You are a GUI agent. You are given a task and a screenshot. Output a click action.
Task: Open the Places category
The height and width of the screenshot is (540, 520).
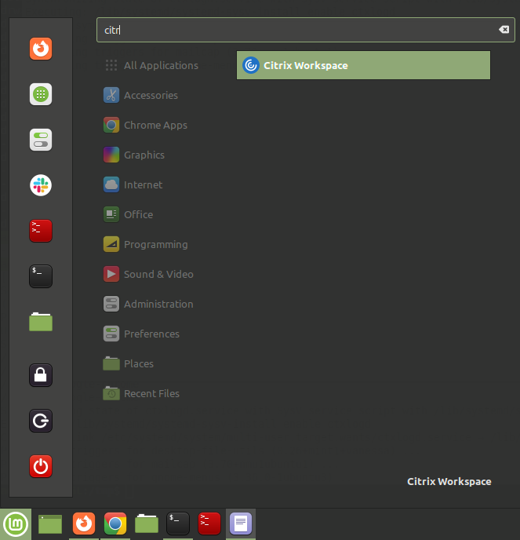tap(129, 363)
